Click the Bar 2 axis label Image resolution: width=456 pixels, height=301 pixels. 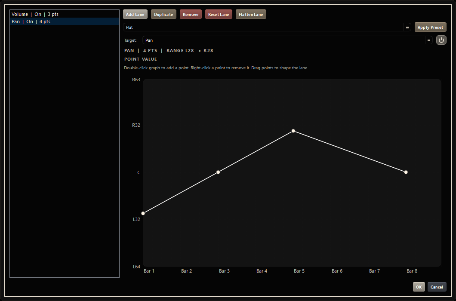point(186,271)
